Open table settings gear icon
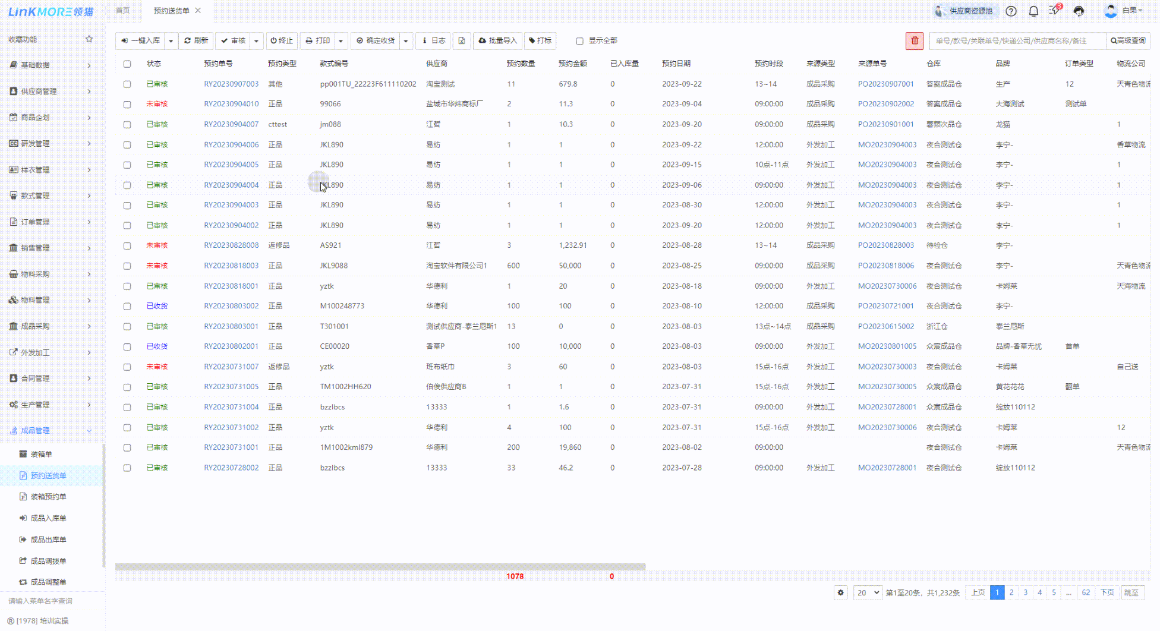 pos(840,592)
